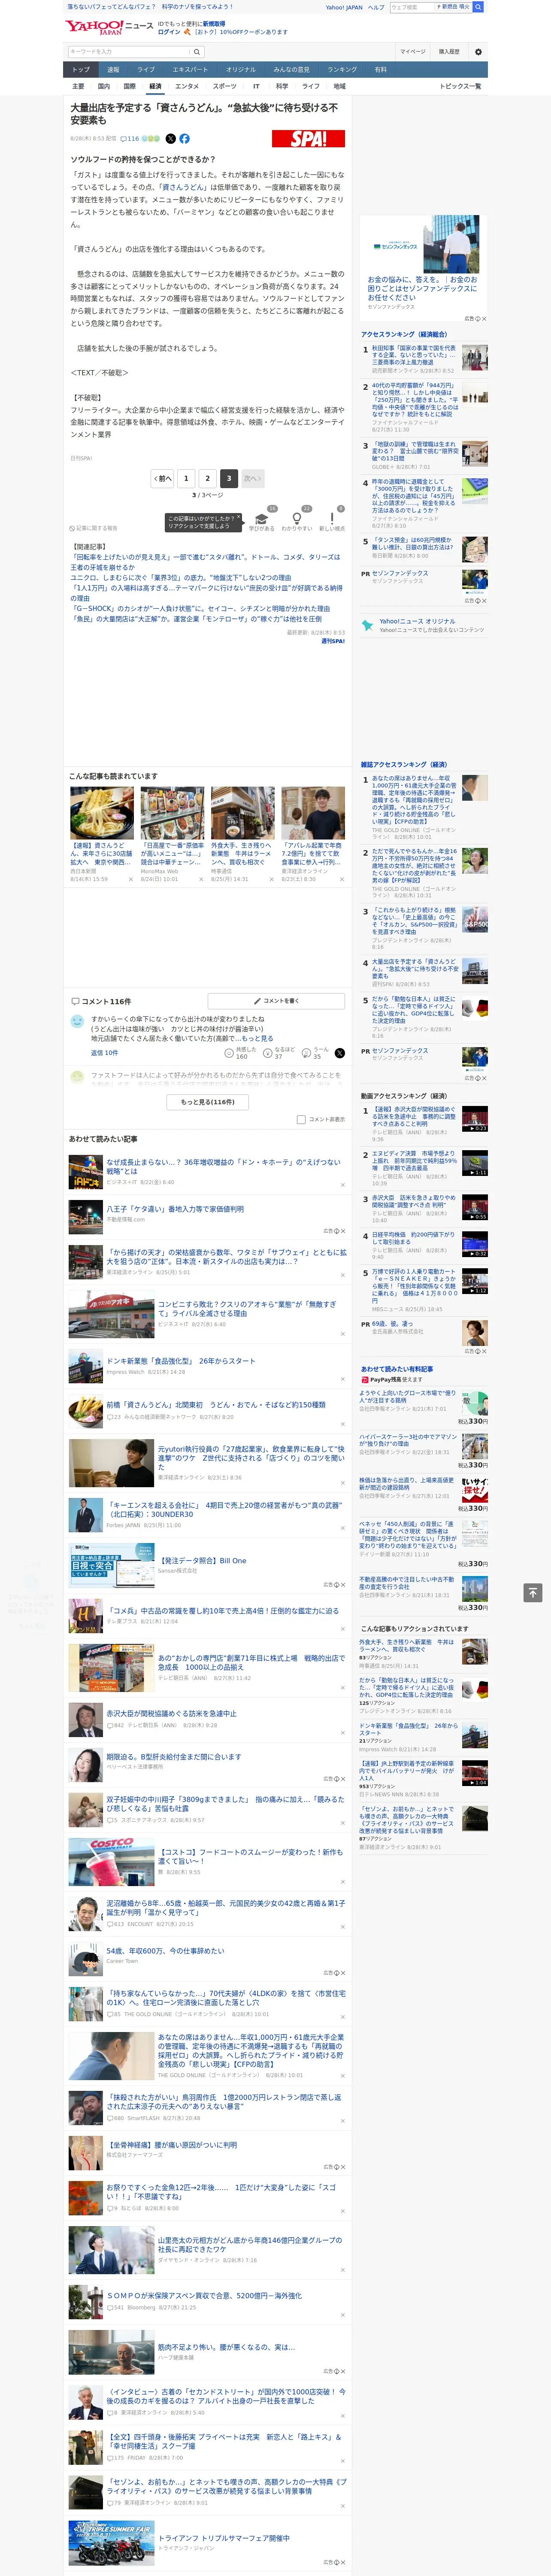Screen dimensions: 551x2576
Task: Click the scroll-to-top arrow button
Action: click(533, 1592)
